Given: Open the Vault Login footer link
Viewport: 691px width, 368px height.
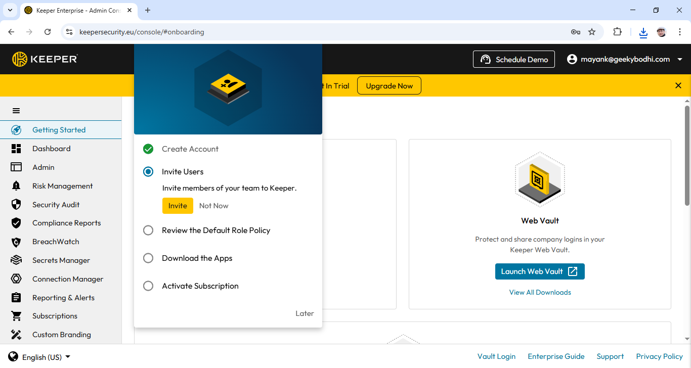Looking at the screenshot, I should [496, 356].
